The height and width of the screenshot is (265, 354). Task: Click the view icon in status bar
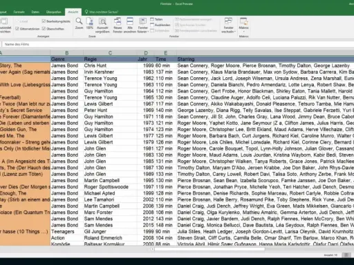[x=346, y=255]
